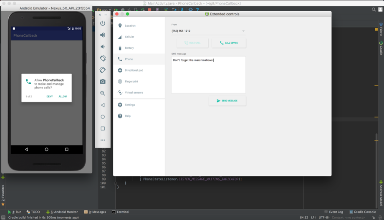
Task: Click the SEND MESSAGE button
Action: [227, 101]
